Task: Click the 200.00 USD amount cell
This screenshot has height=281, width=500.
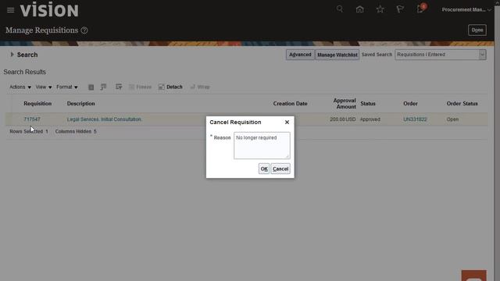Action: pyautogui.click(x=342, y=119)
